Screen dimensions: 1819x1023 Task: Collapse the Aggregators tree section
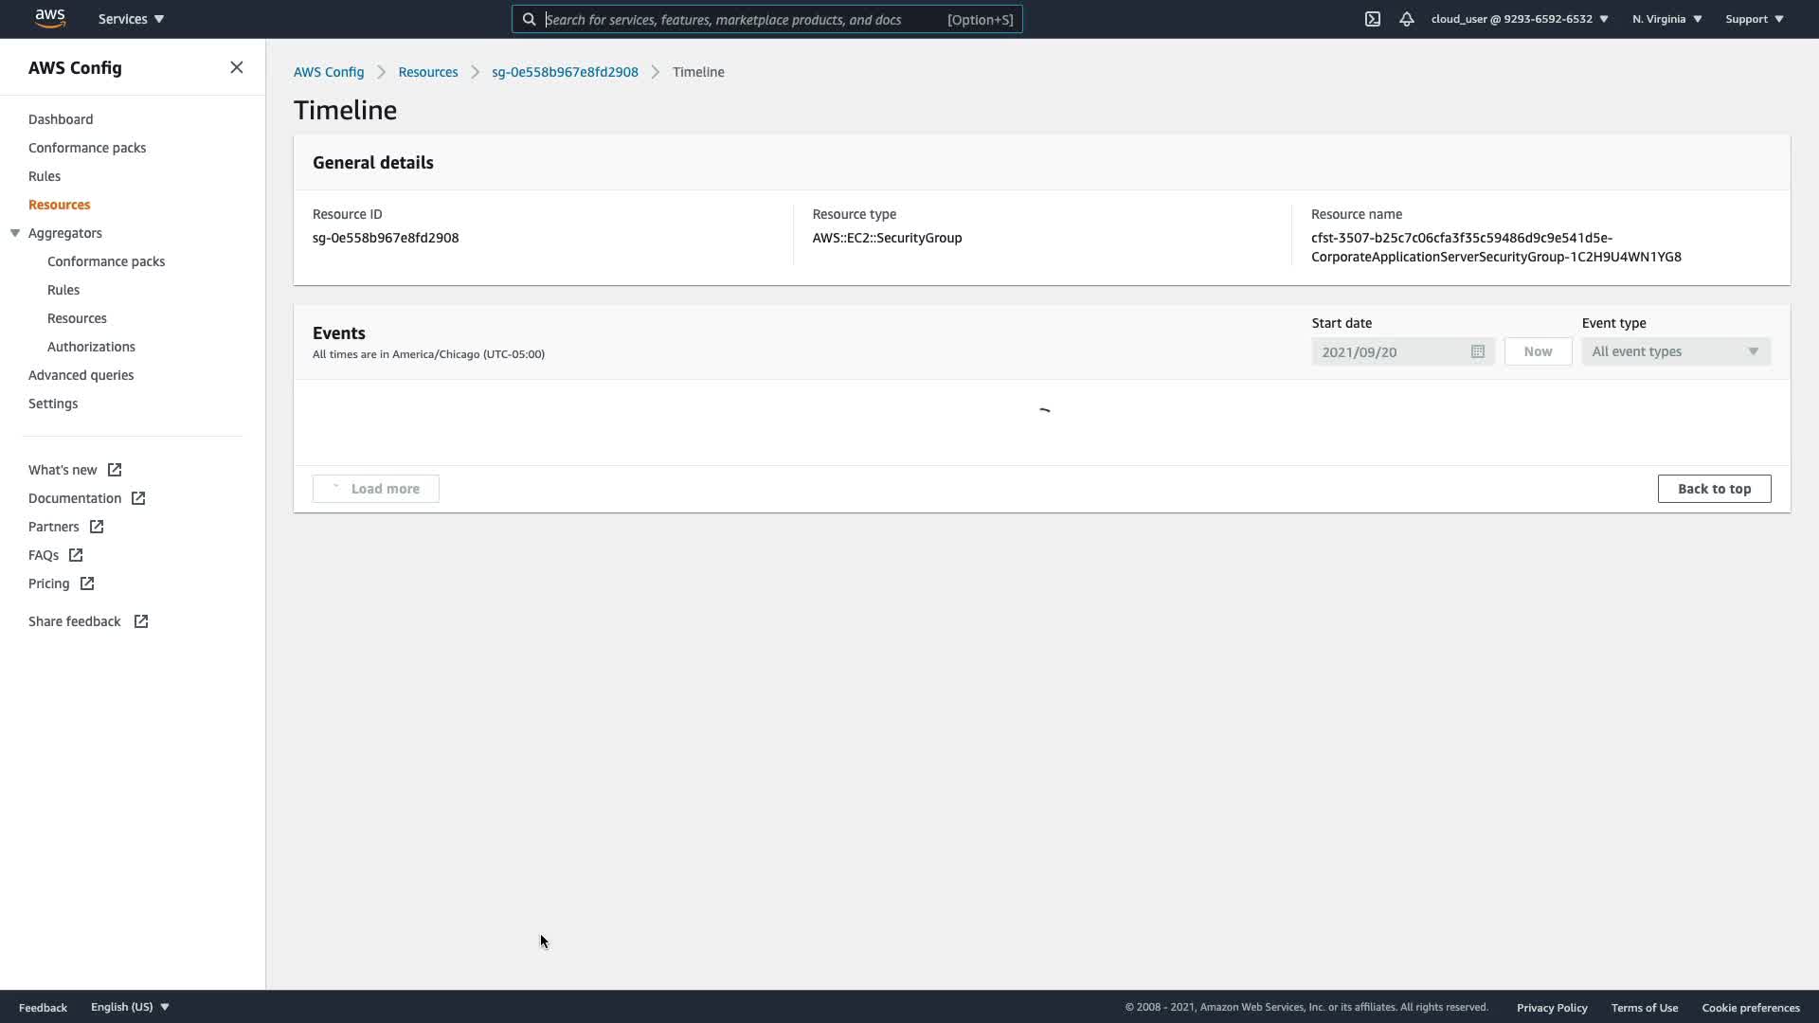point(15,233)
